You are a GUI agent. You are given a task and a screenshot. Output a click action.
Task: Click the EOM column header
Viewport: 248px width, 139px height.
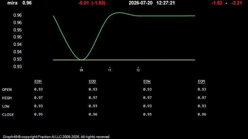tap(201, 81)
